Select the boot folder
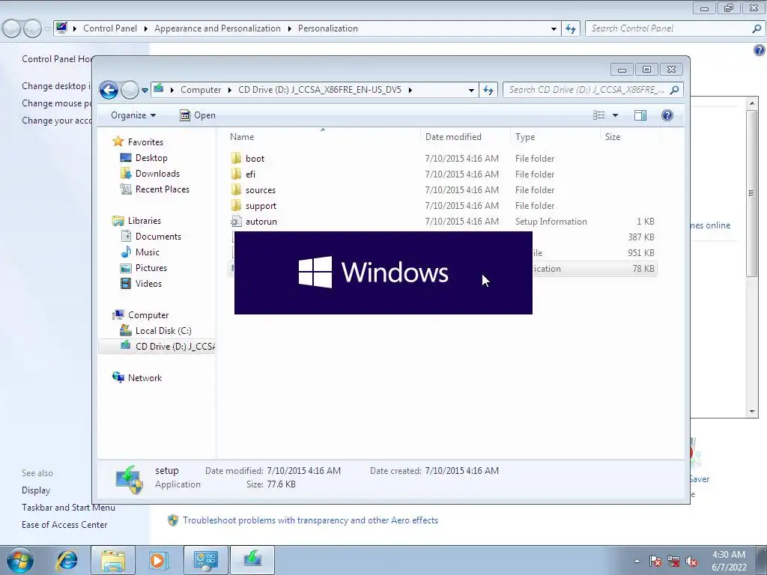Viewport: 767px width, 575px height. pyautogui.click(x=255, y=159)
